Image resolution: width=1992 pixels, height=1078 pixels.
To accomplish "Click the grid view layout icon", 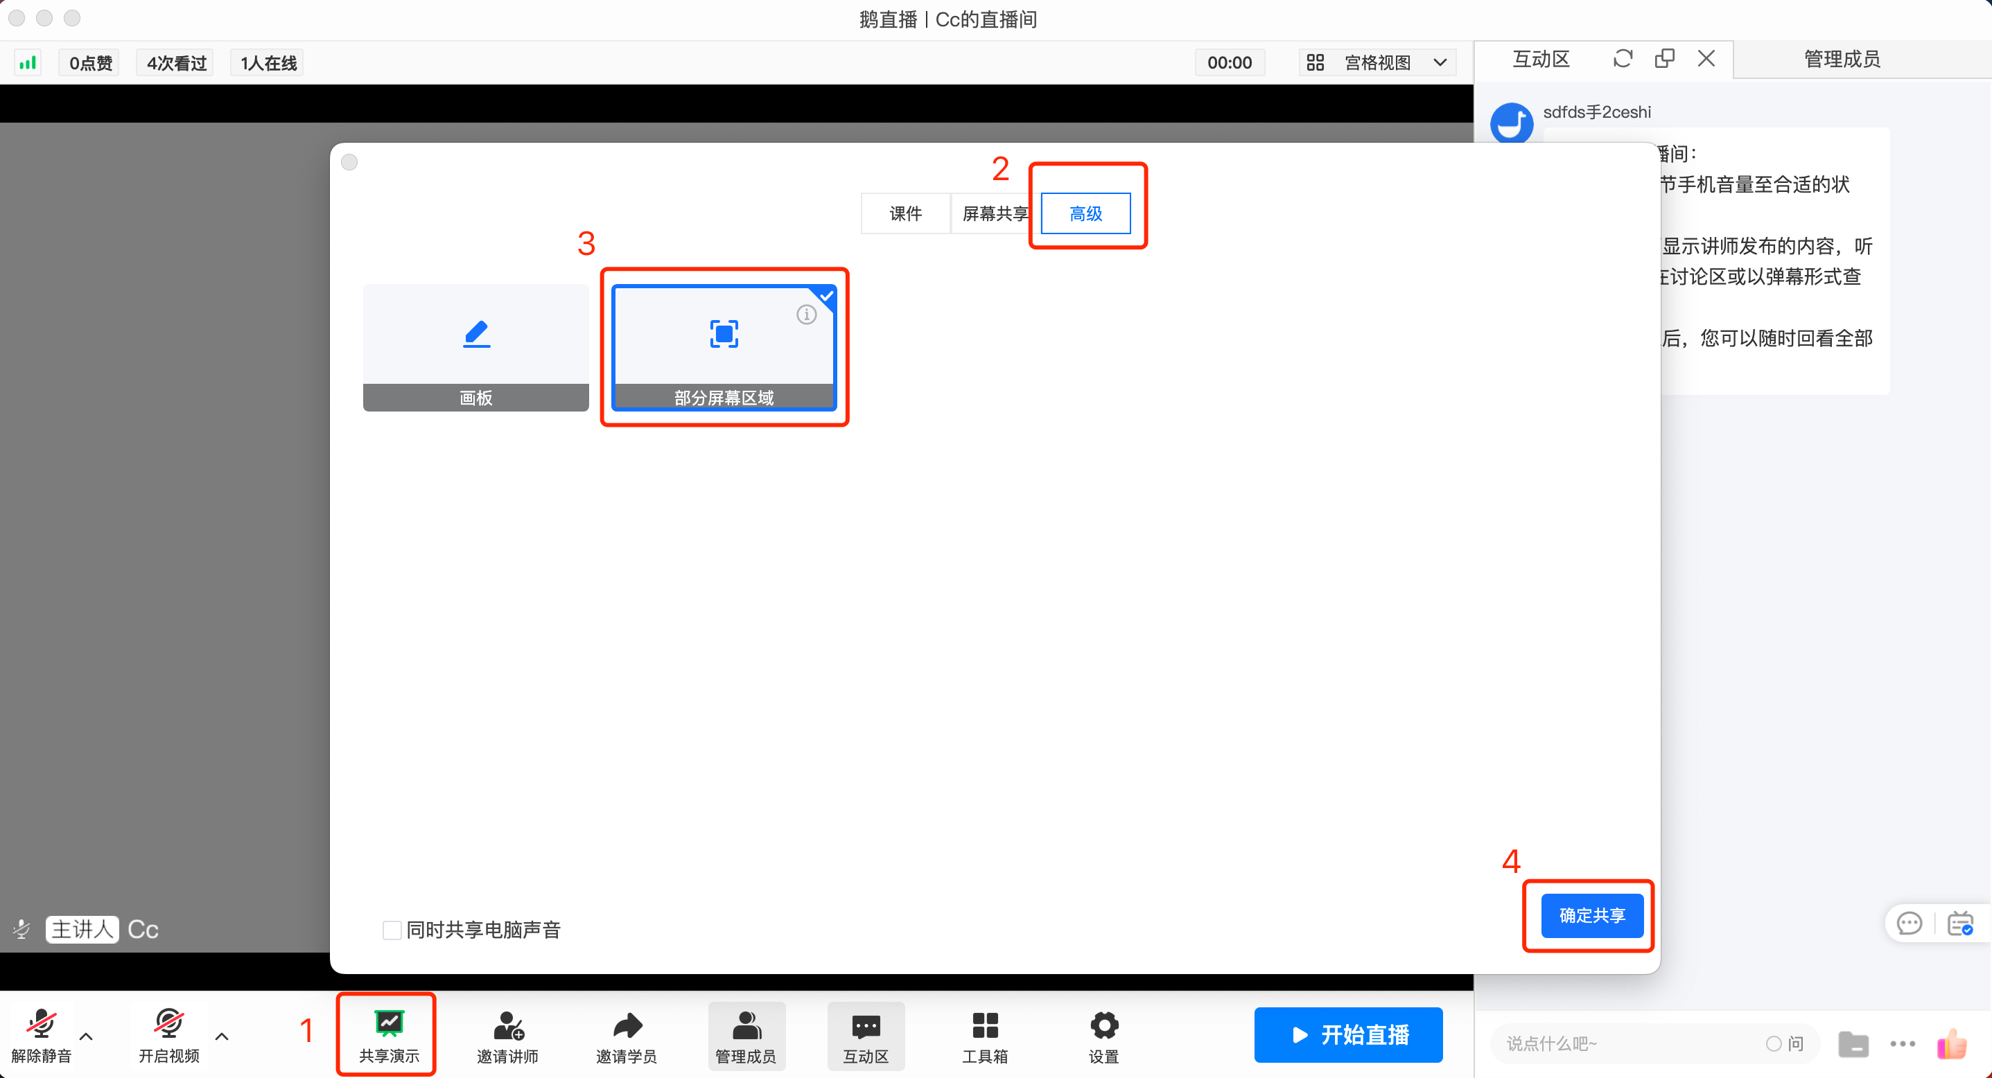I will [1316, 62].
